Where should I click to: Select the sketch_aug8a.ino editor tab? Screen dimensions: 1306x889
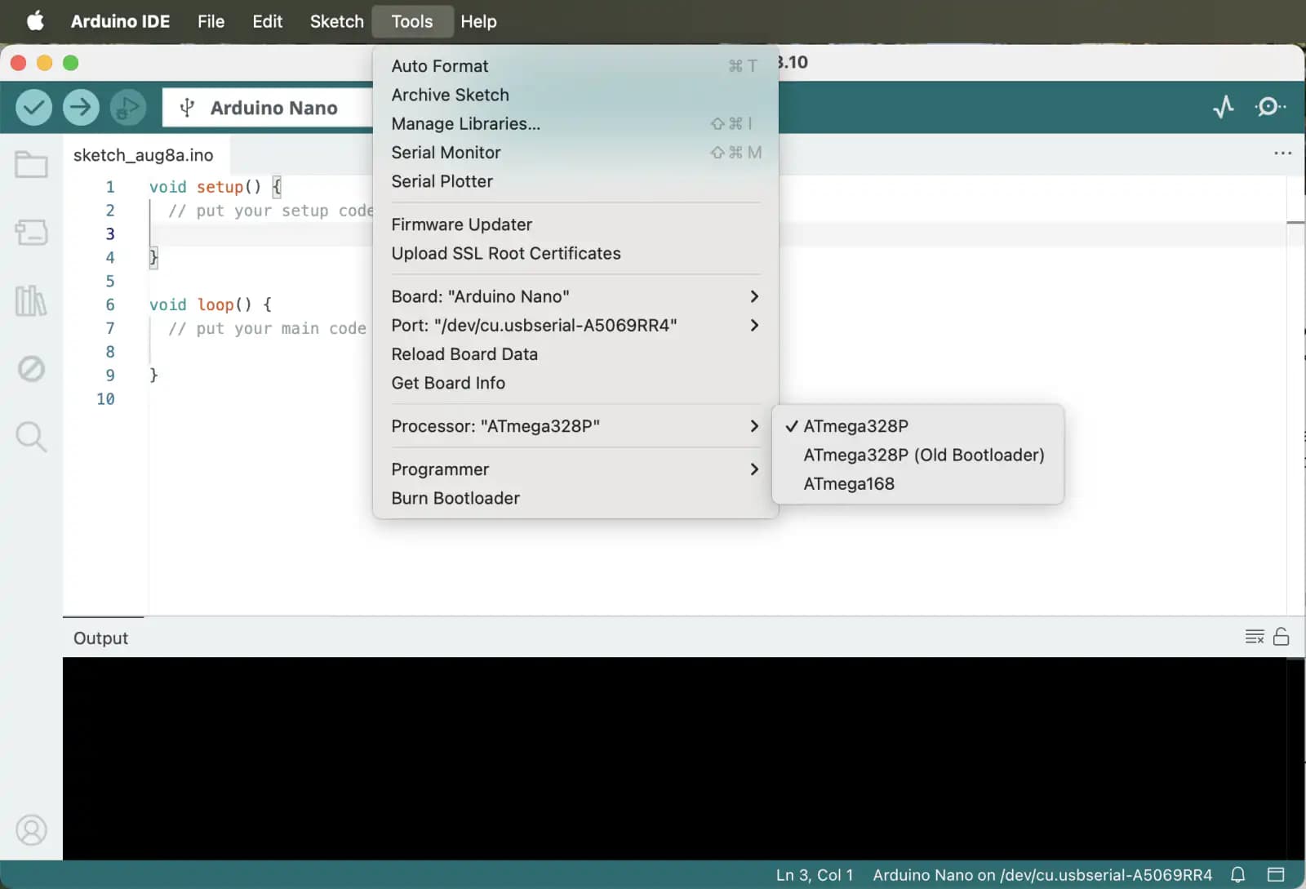tap(144, 155)
